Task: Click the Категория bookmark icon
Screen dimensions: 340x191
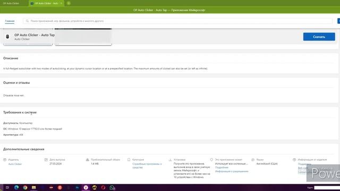Action: [x=129, y=160]
